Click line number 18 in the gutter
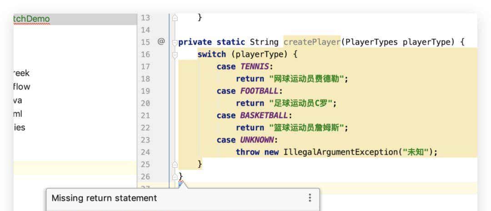 click(x=145, y=79)
